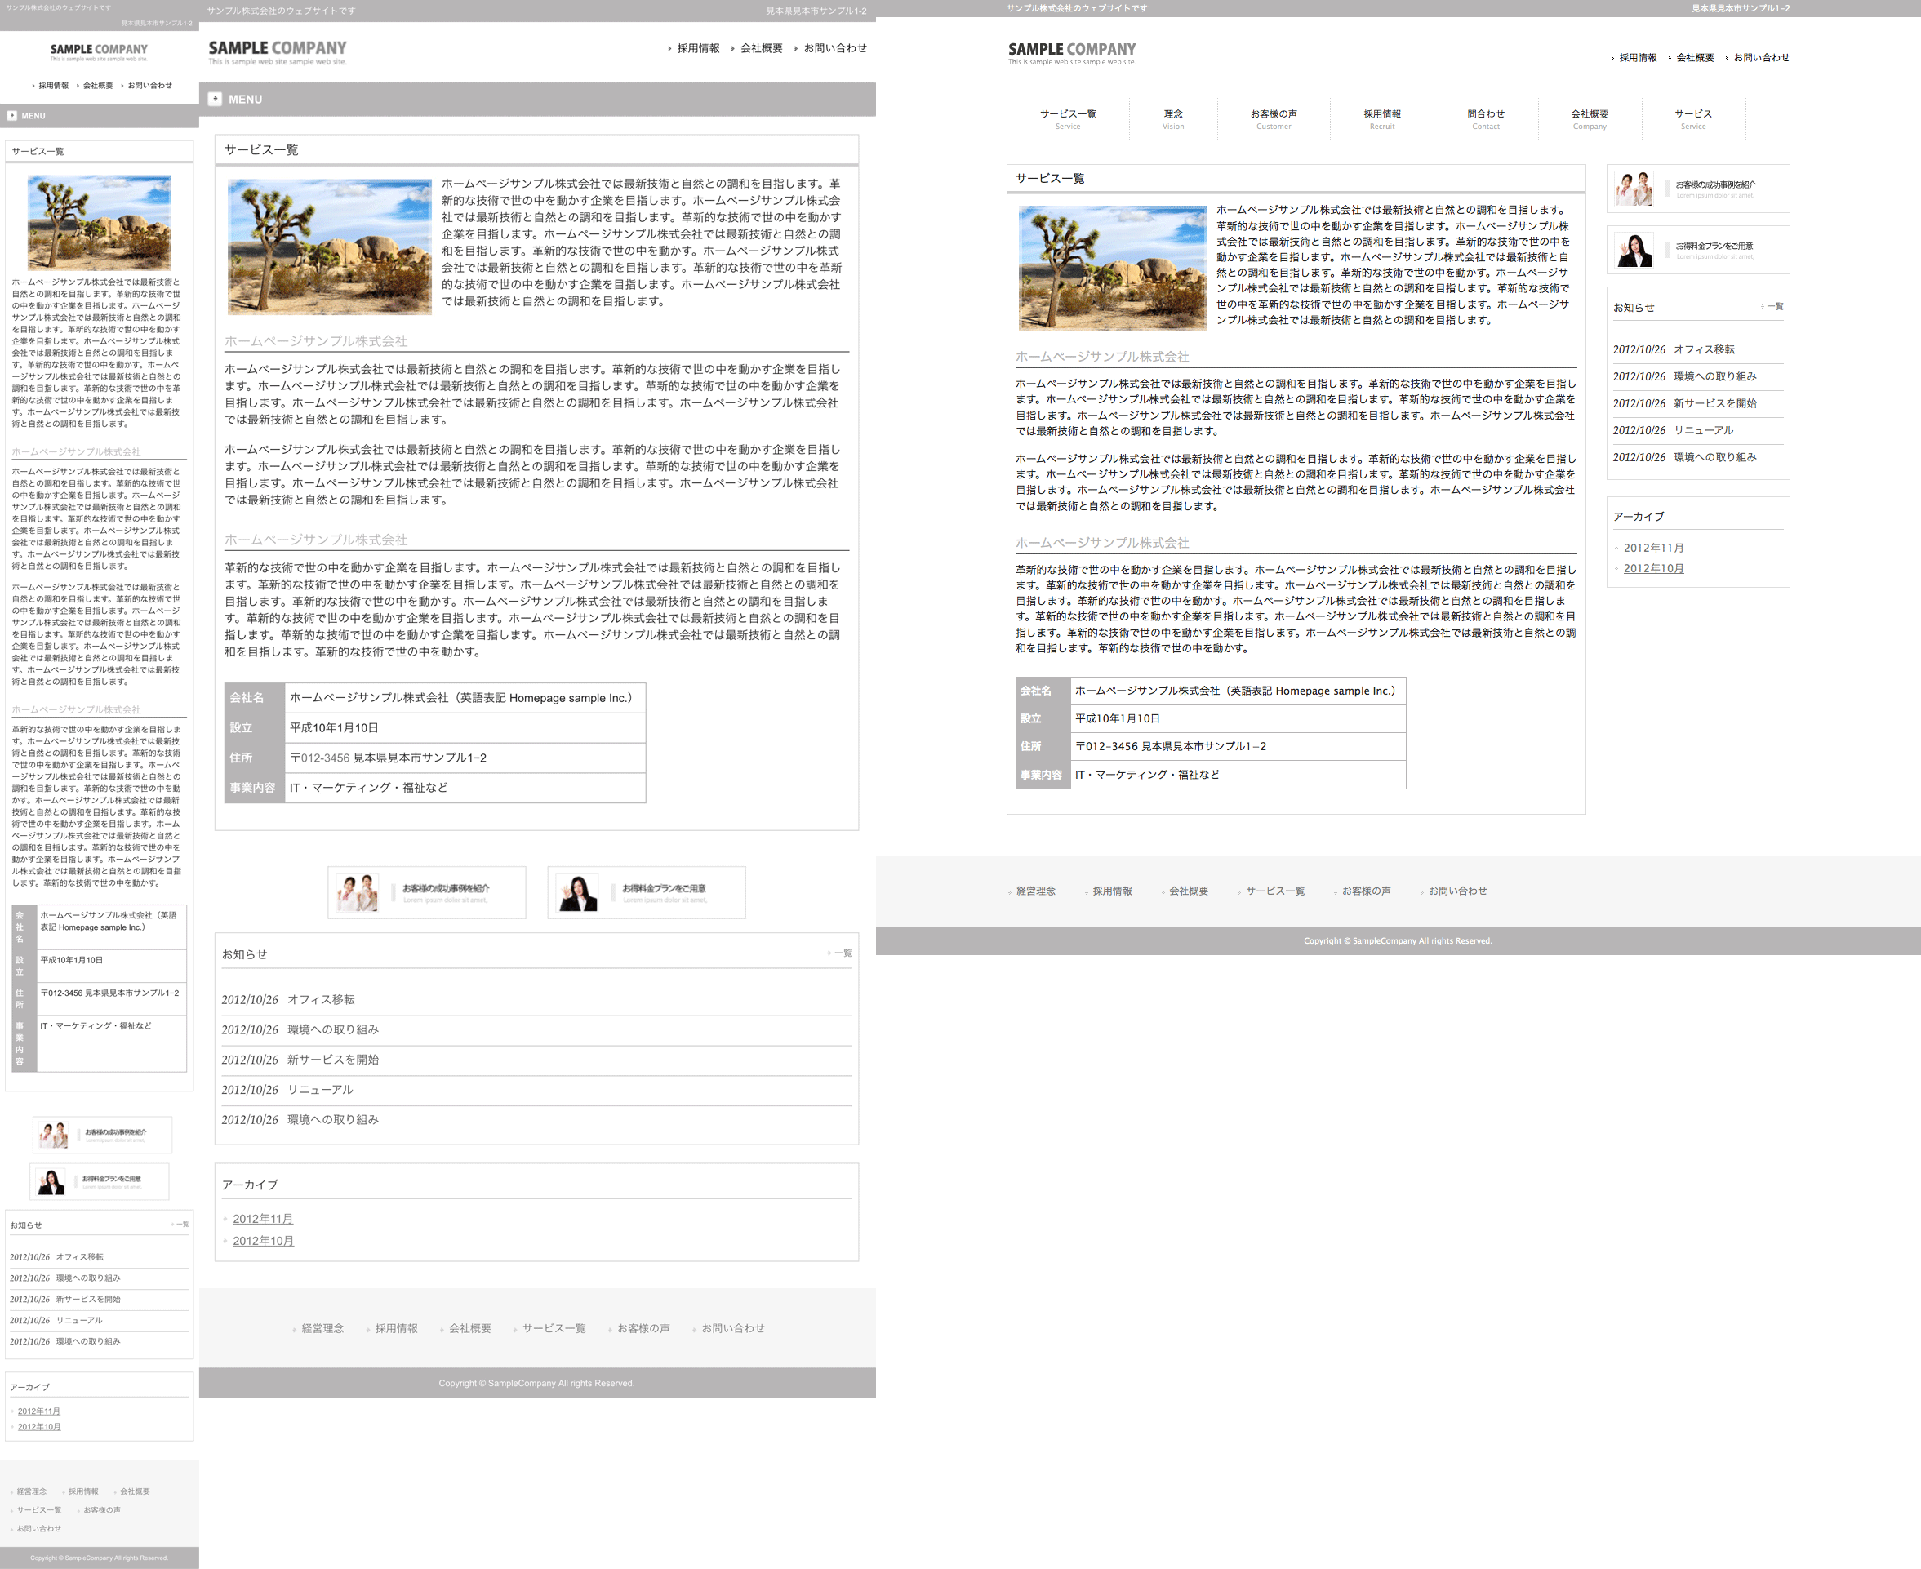
Task: Select the 採用情報 Recruit navigation tab
Action: click(x=1381, y=118)
